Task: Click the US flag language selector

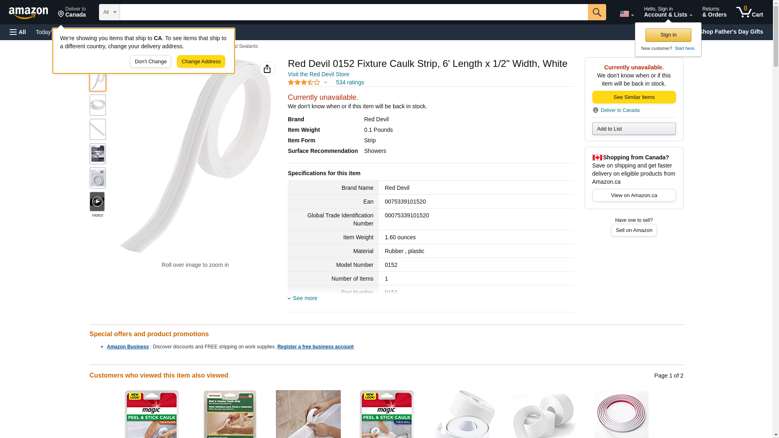Action: [626, 14]
